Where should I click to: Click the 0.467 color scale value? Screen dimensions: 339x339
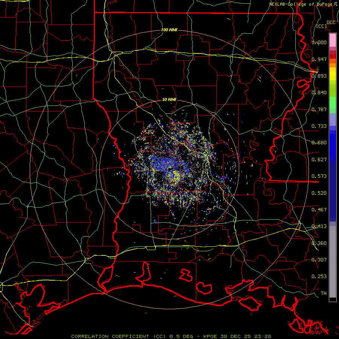(319, 209)
